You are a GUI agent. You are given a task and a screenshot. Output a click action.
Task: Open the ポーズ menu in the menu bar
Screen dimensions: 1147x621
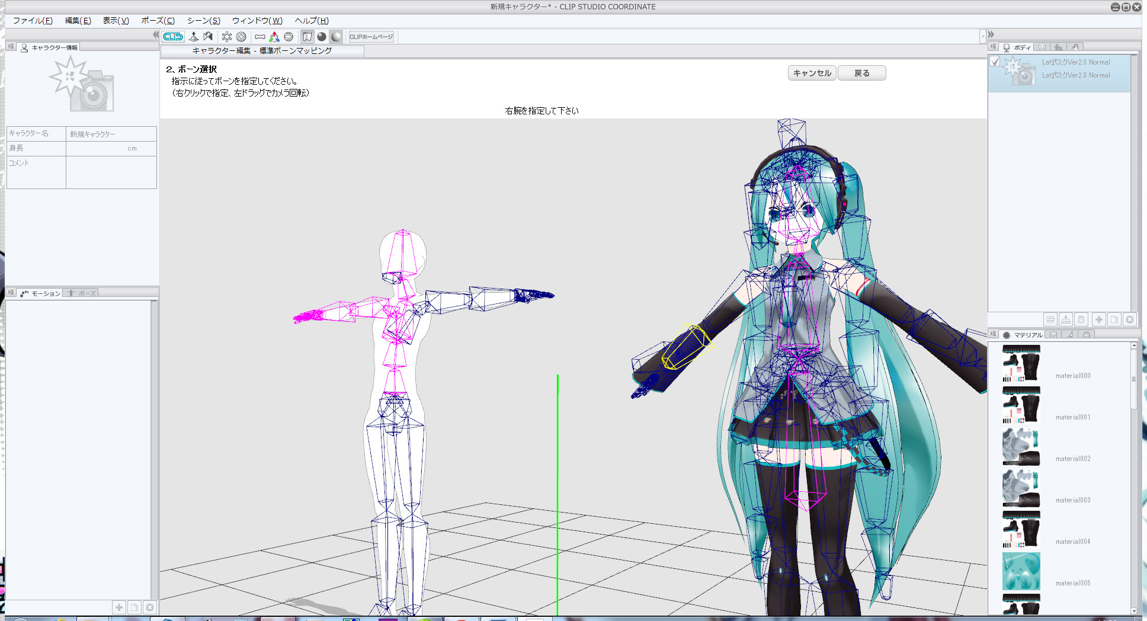click(156, 20)
